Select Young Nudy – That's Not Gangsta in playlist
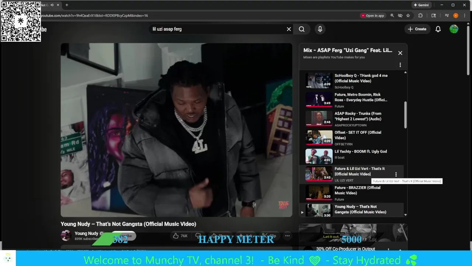 tap(351, 210)
